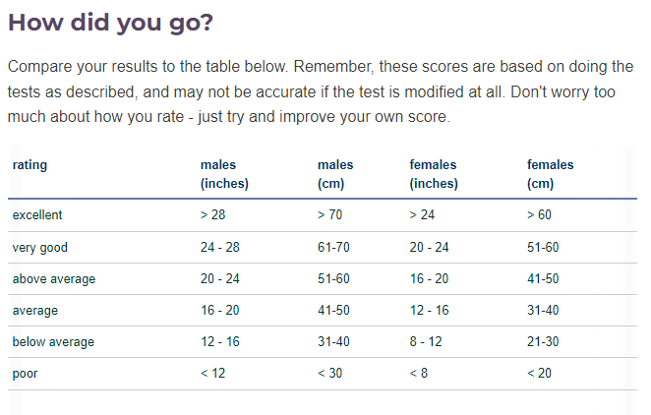Click the '31-40' females cm value

543,311
